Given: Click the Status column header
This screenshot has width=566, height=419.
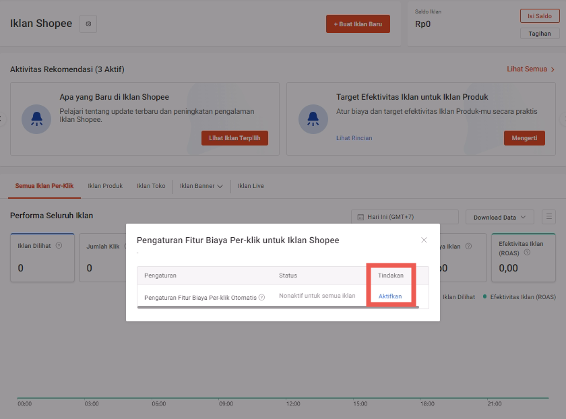Looking at the screenshot, I should (x=288, y=276).
